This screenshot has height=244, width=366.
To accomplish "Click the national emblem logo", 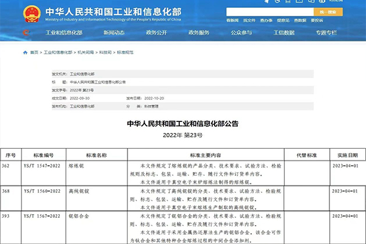I will [32, 14].
